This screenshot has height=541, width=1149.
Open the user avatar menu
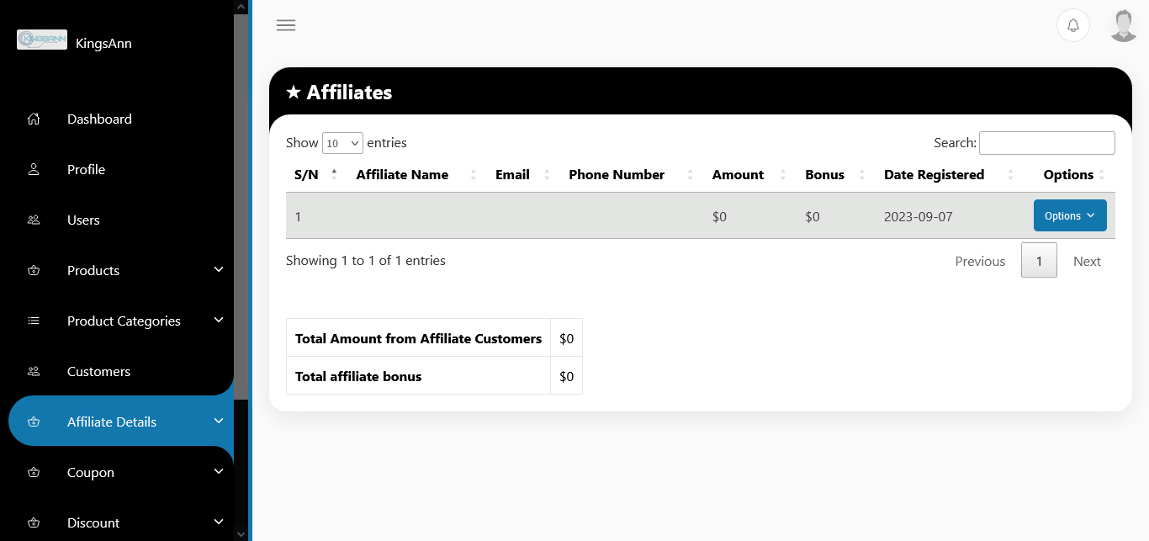pos(1124,25)
